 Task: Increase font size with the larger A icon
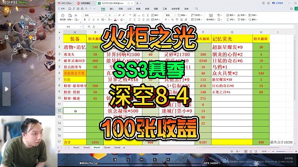coord(119,15)
